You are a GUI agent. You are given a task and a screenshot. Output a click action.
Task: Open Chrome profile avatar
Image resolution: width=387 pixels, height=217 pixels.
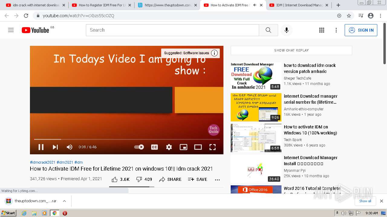point(371,16)
